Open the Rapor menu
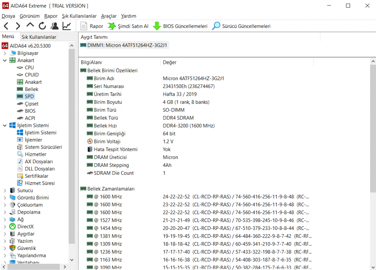Viewport: 376px width, 270px height. 51,16
